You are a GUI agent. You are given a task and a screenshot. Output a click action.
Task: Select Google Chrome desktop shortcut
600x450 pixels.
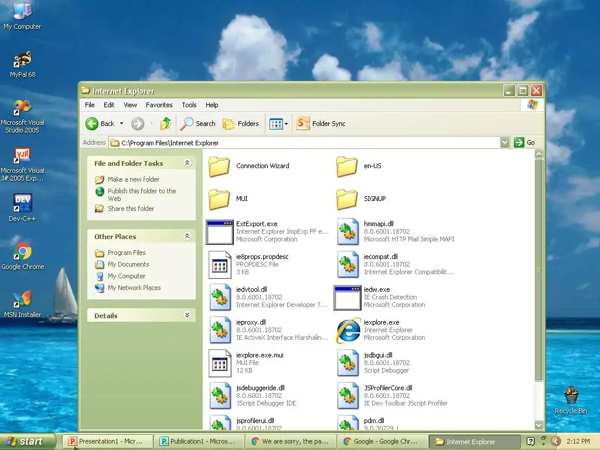pos(23,256)
